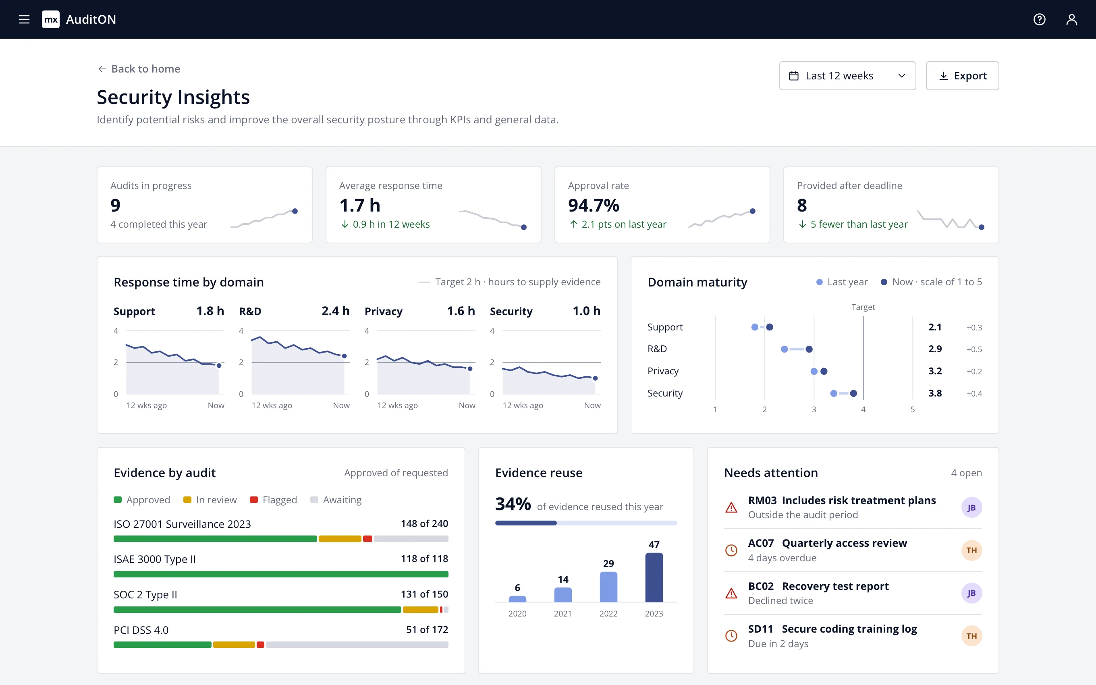Image resolution: width=1096 pixels, height=685 pixels.
Task: Click the ISAE 3000 Type II progress bar
Action: point(281,574)
